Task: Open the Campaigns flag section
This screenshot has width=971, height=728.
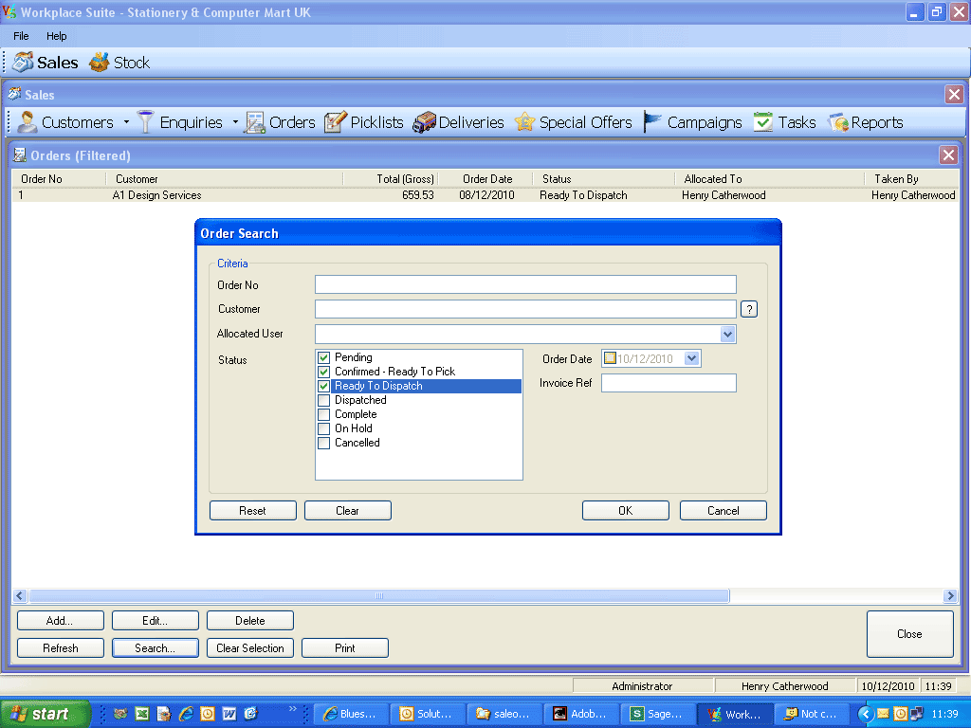Action: click(693, 122)
